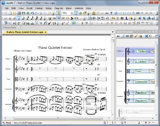Screen dimensions: 160x126
Task: Click the score's horizontal scrollbar
Action: tap(58, 118)
